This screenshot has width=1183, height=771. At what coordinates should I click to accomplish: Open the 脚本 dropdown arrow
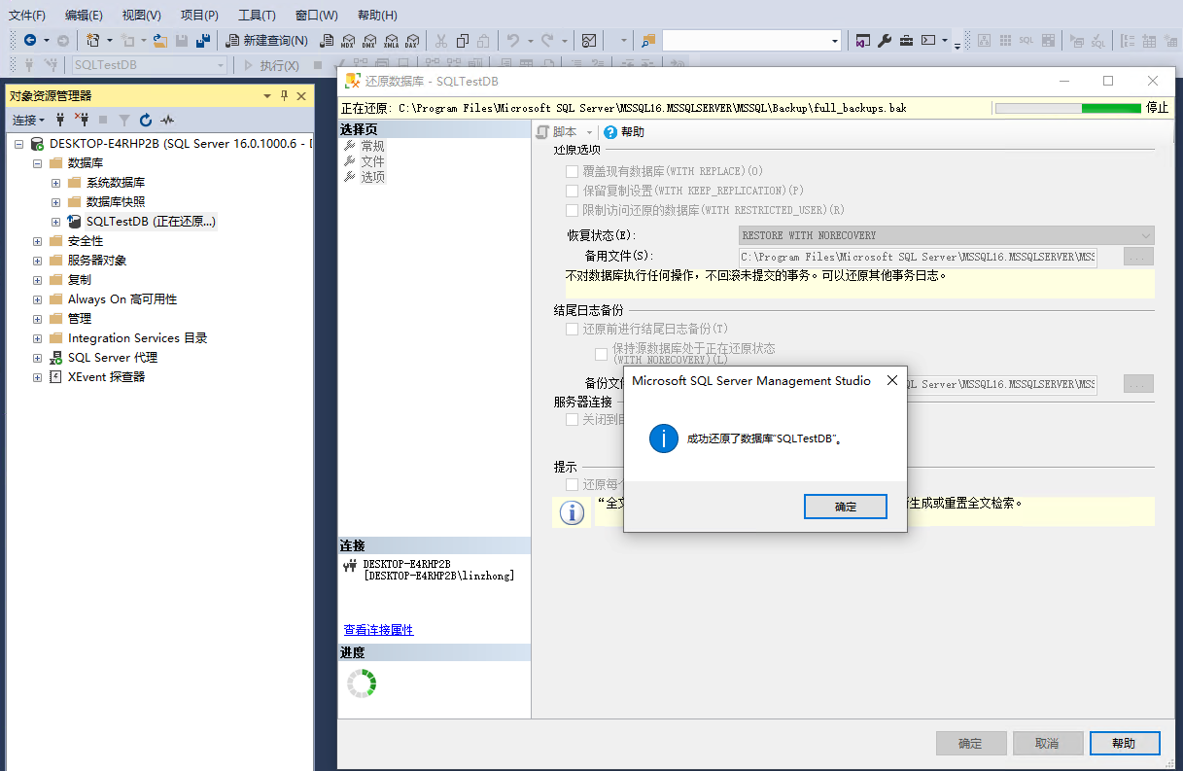(x=589, y=132)
